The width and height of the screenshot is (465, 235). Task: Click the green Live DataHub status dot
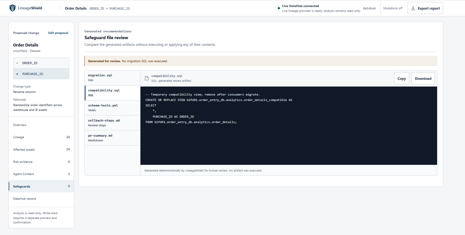tap(279, 8)
